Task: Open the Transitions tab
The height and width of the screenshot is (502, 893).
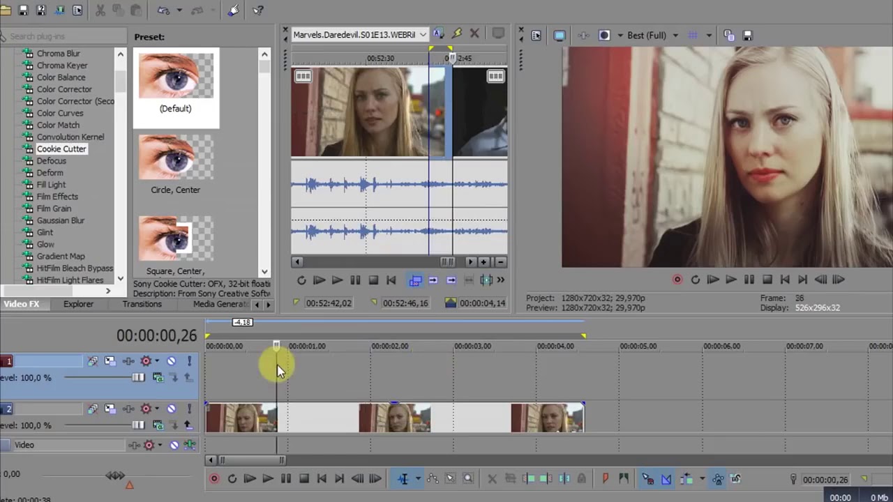Action: tap(142, 304)
